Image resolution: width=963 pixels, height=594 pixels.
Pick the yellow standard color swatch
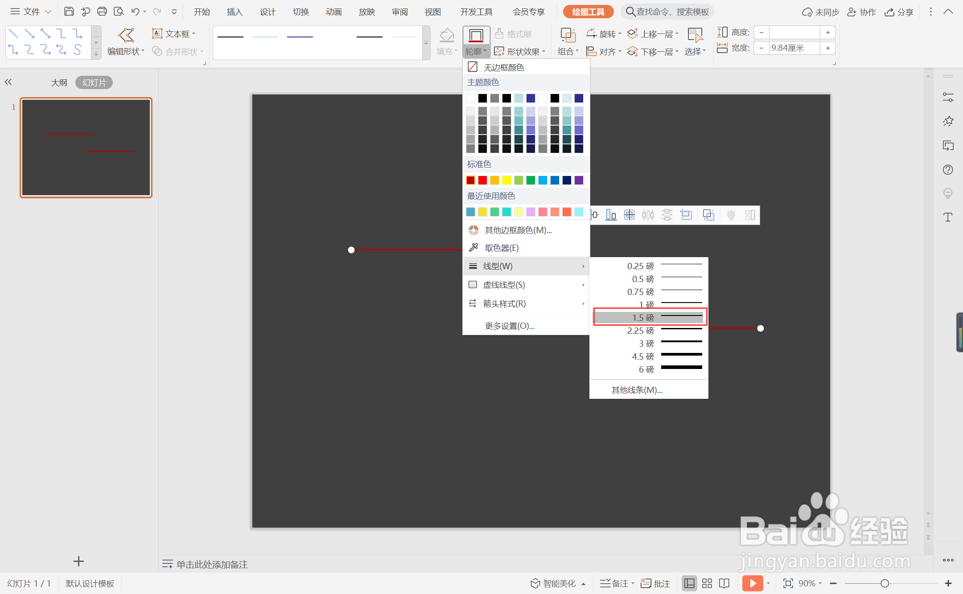pyautogui.click(x=506, y=180)
